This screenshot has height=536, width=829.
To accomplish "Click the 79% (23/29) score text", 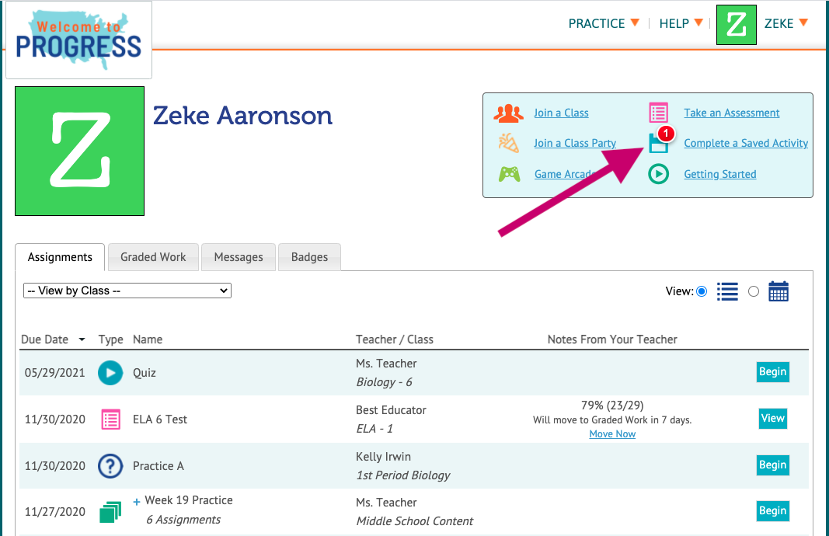I will click(x=612, y=405).
